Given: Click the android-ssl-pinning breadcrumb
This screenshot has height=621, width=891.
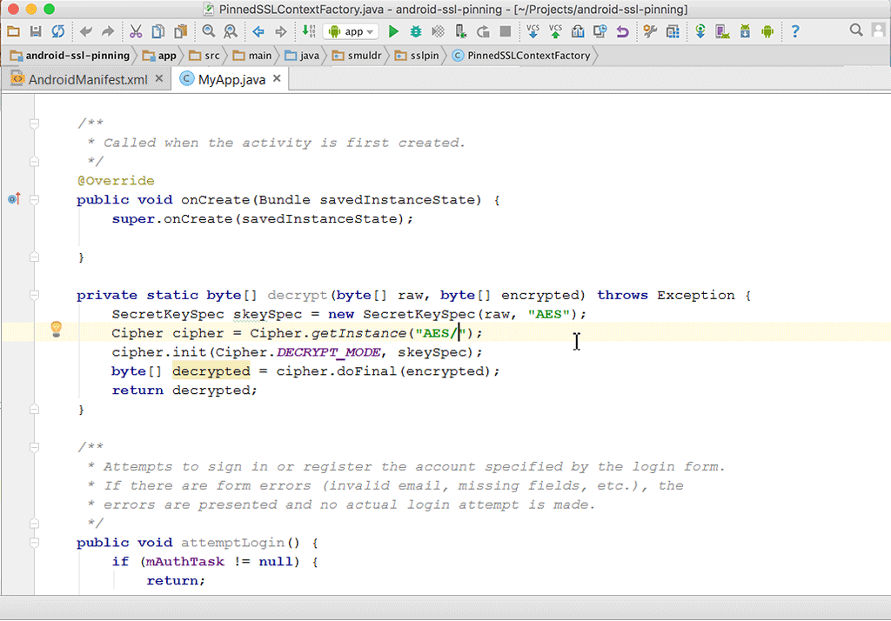Looking at the screenshot, I should coord(77,56).
